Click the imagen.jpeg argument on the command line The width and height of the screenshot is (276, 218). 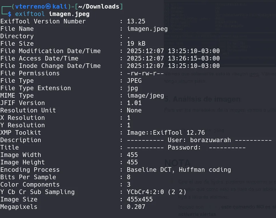[x=69, y=14]
